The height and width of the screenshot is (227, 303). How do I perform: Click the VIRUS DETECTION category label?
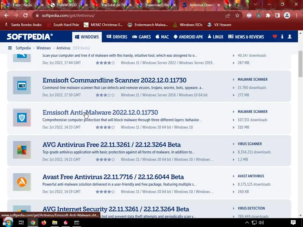click(251, 208)
